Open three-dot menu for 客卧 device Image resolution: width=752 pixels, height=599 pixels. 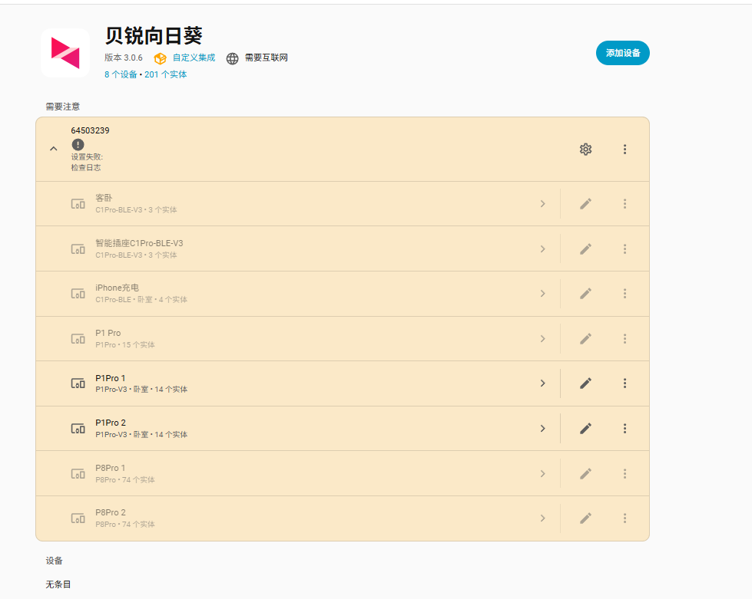(x=624, y=204)
